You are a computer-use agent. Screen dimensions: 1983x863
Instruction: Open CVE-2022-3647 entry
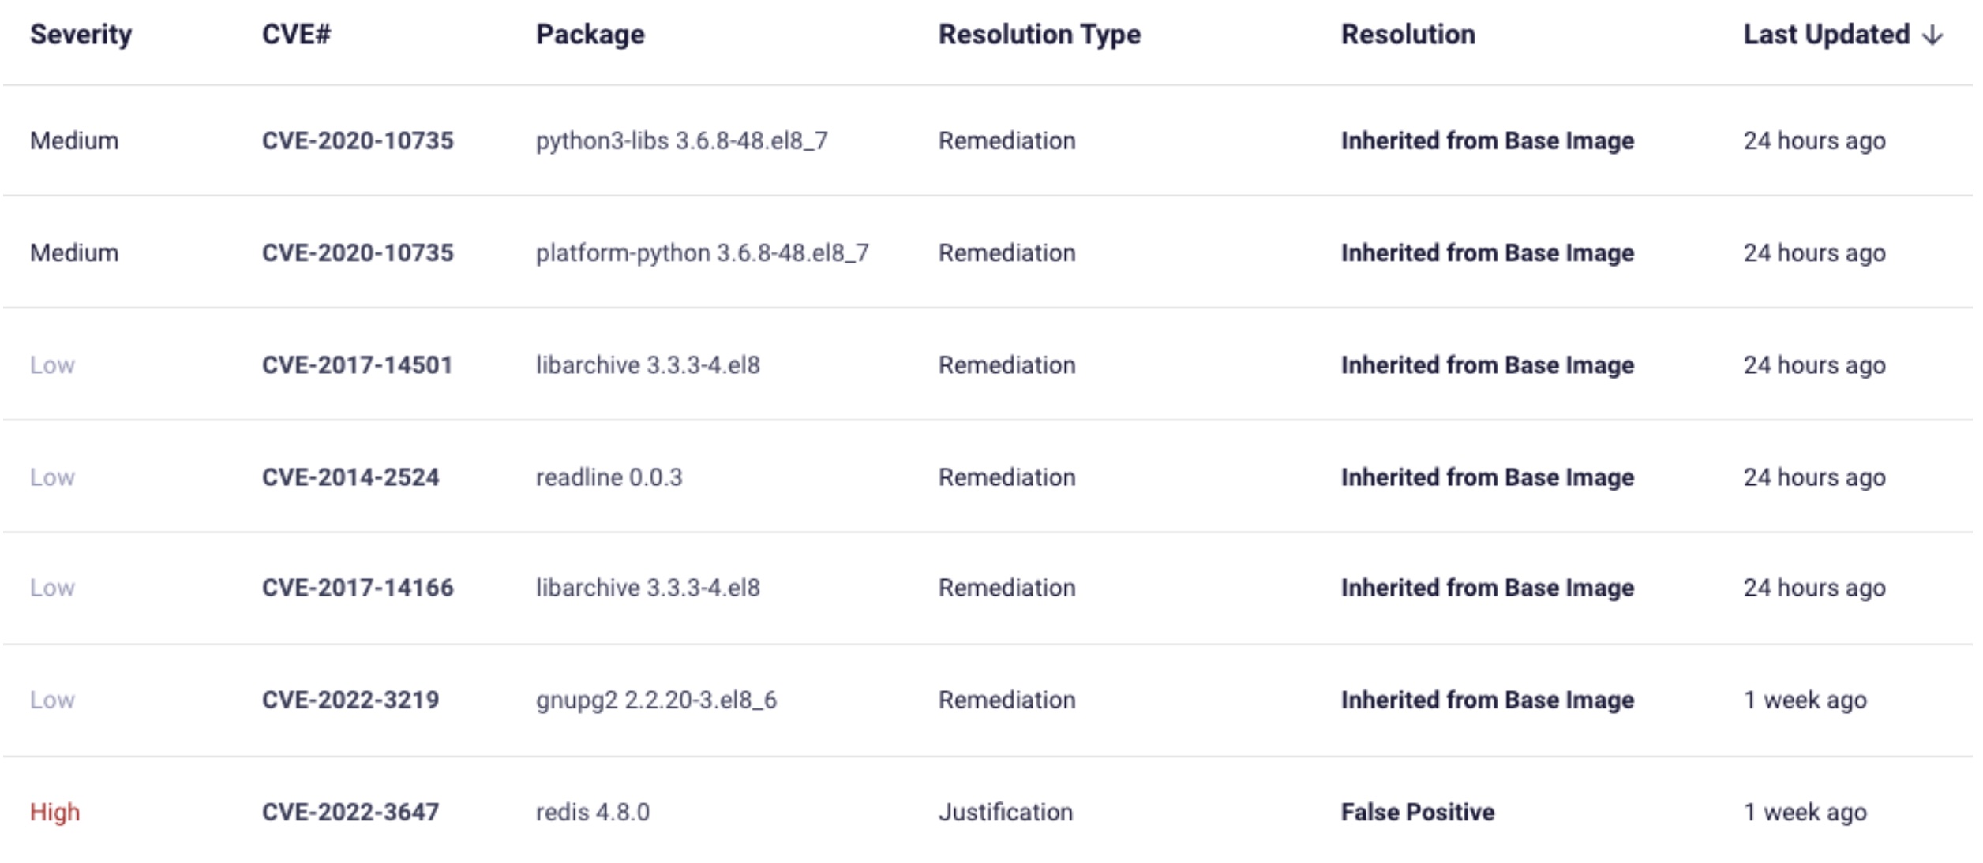350,811
